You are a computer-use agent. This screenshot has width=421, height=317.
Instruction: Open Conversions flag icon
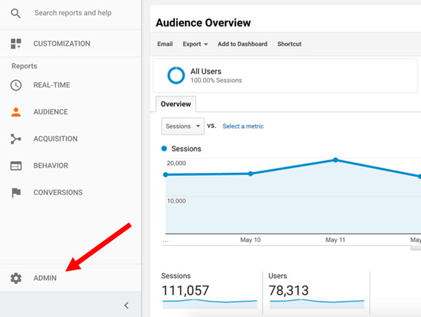click(x=16, y=193)
